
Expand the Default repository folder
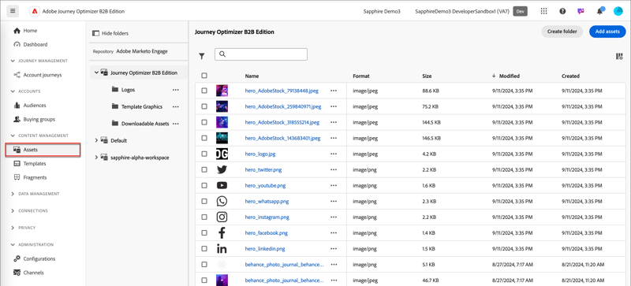(96, 140)
